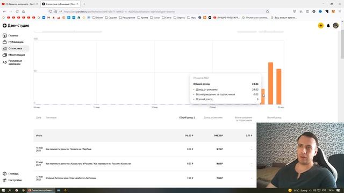The width and height of the screenshot is (344, 193).
Task: Click the yellow plus create button
Action: 321,26
